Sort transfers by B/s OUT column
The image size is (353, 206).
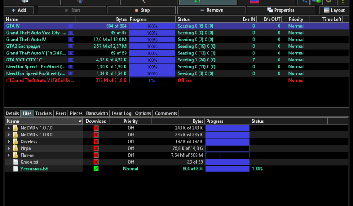(269, 19)
